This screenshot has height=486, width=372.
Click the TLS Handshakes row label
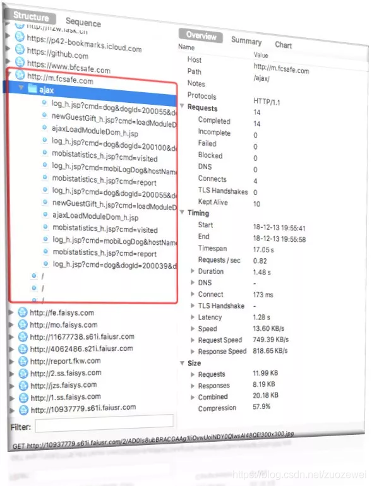coord(223,191)
